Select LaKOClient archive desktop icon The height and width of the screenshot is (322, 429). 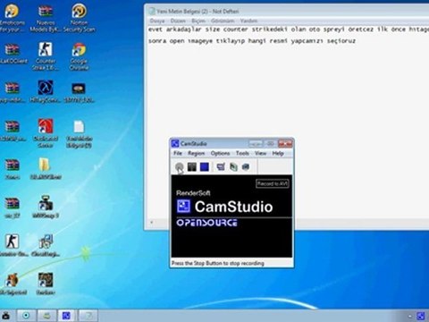[x=13, y=54]
